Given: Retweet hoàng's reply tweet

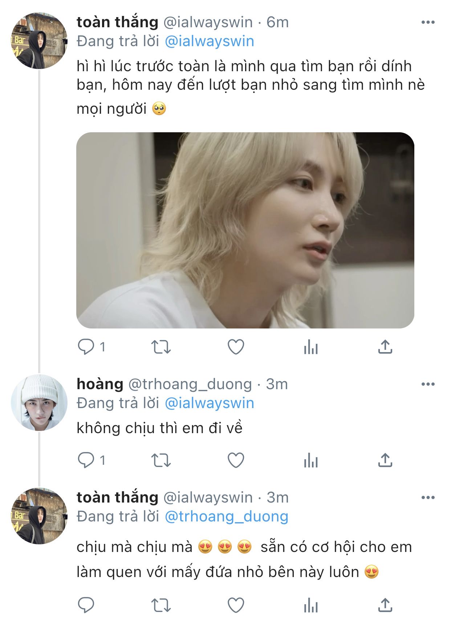Looking at the screenshot, I should (x=161, y=460).
